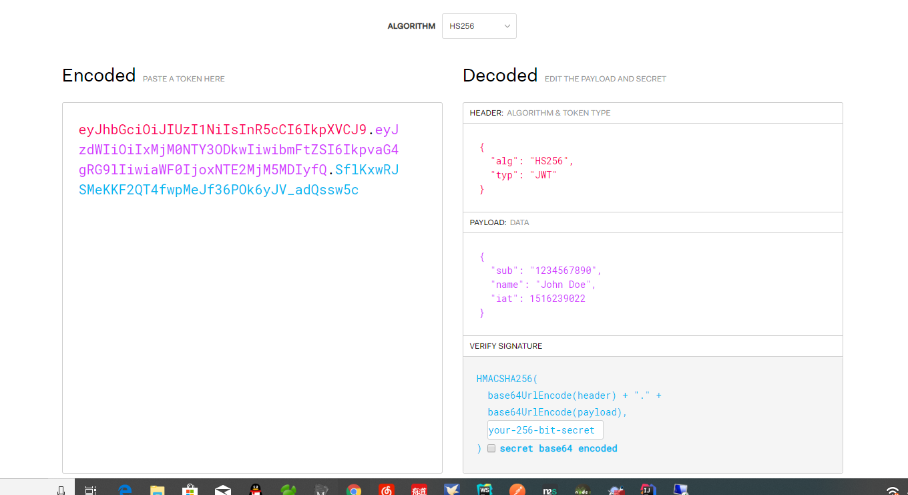Click the Decoded heading
The height and width of the screenshot is (495, 908).
point(500,75)
